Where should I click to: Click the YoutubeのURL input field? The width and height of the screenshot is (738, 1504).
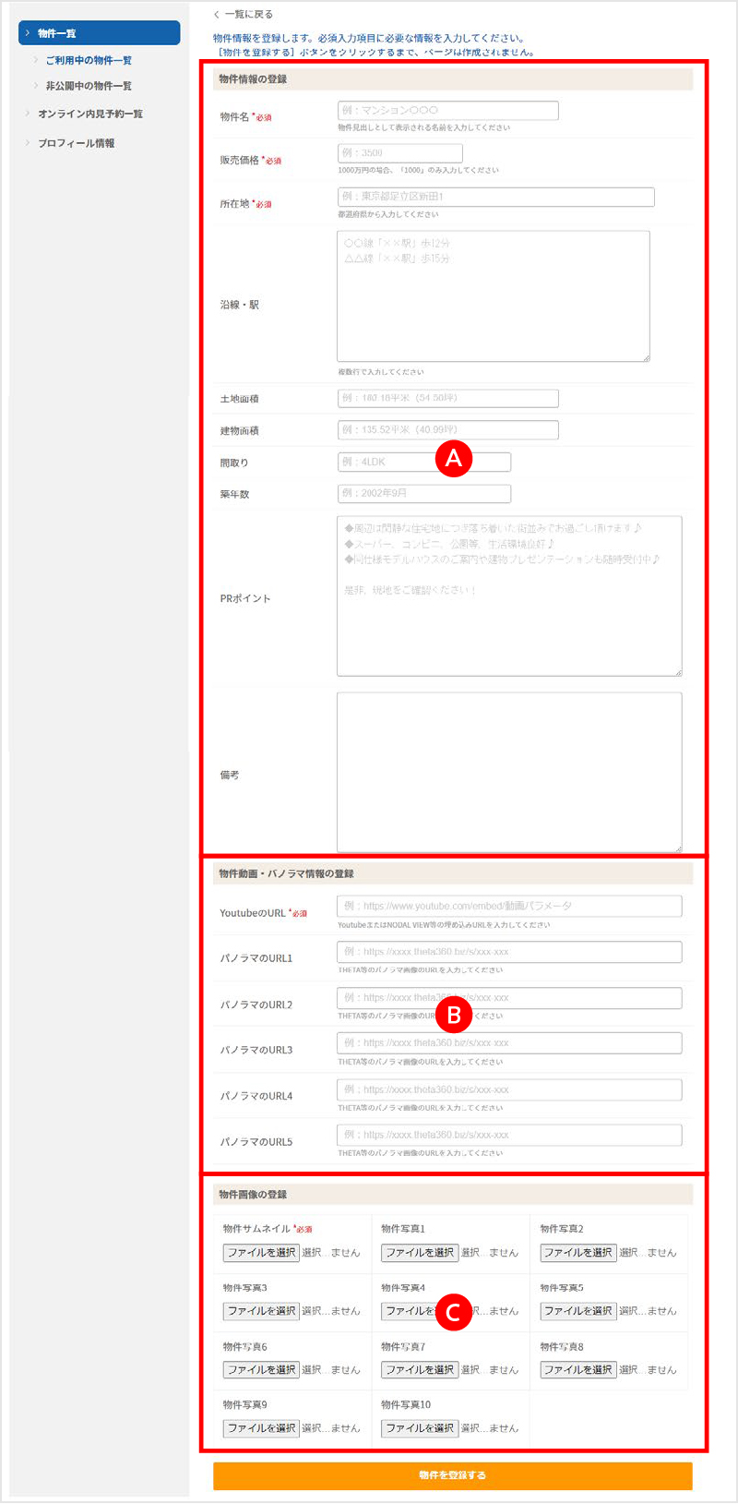pyautogui.click(x=508, y=907)
